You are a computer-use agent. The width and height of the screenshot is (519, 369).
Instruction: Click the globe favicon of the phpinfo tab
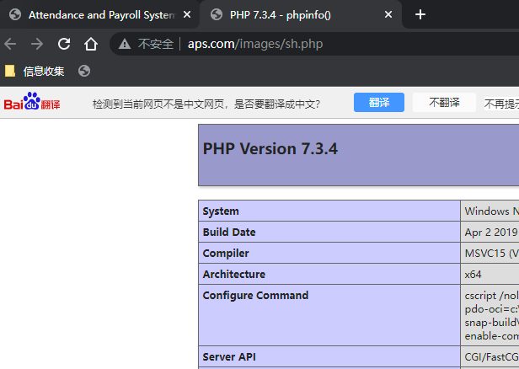click(217, 14)
